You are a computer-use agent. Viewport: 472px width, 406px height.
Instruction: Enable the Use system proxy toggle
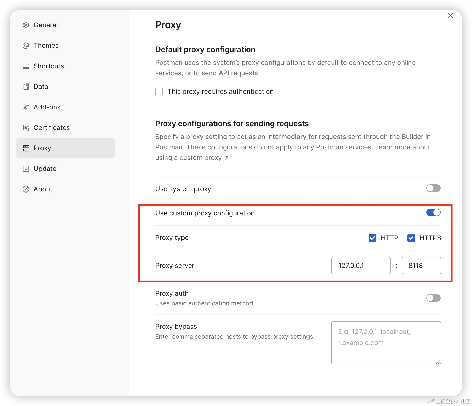433,188
